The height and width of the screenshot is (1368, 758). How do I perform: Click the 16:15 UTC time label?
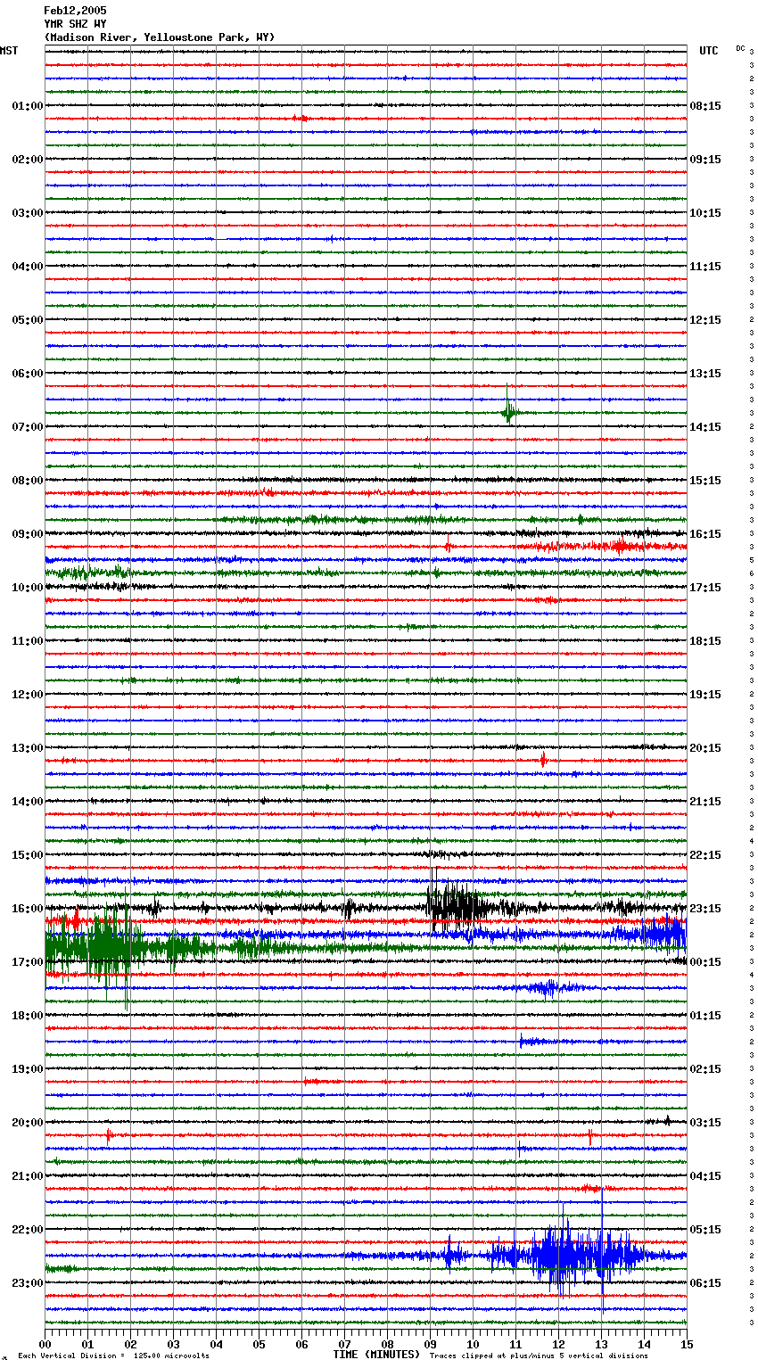pos(705,534)
